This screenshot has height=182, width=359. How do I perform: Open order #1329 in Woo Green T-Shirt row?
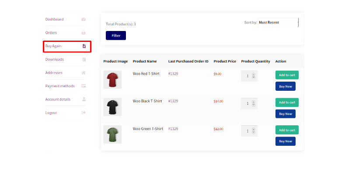point(173,129)
